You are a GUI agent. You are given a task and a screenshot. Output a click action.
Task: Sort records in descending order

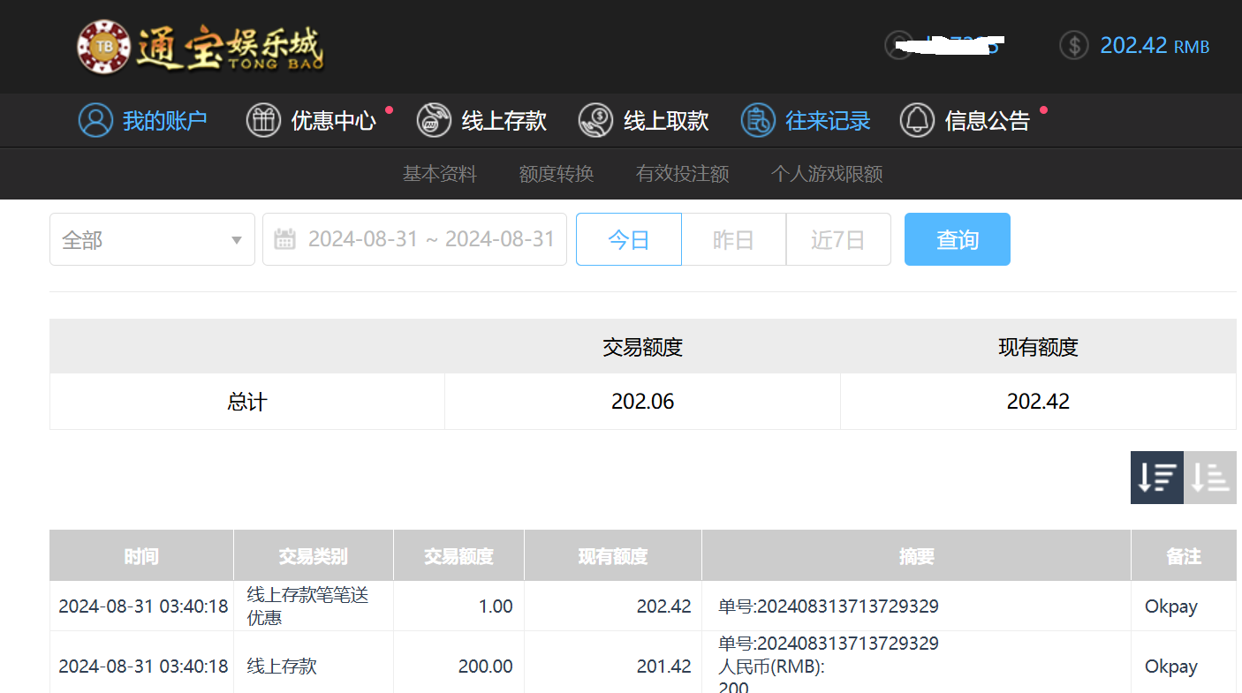coord(1156,478)
